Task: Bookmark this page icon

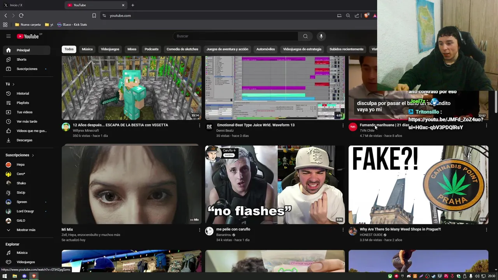Action: [94, 16]
